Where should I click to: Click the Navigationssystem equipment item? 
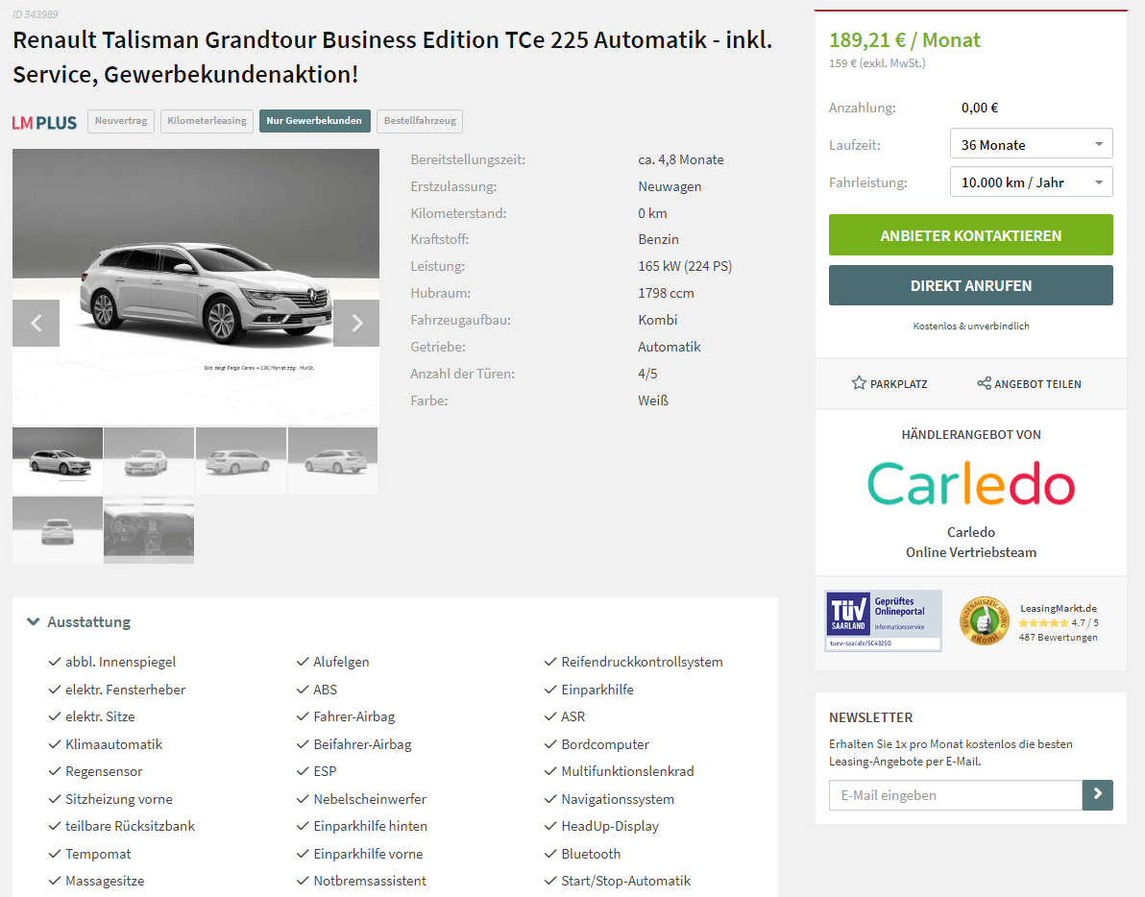[618, 799]
